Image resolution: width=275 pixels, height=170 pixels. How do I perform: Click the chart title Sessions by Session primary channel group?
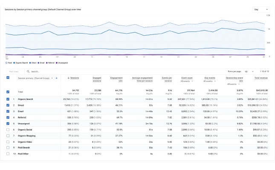(x=43, y=9)
